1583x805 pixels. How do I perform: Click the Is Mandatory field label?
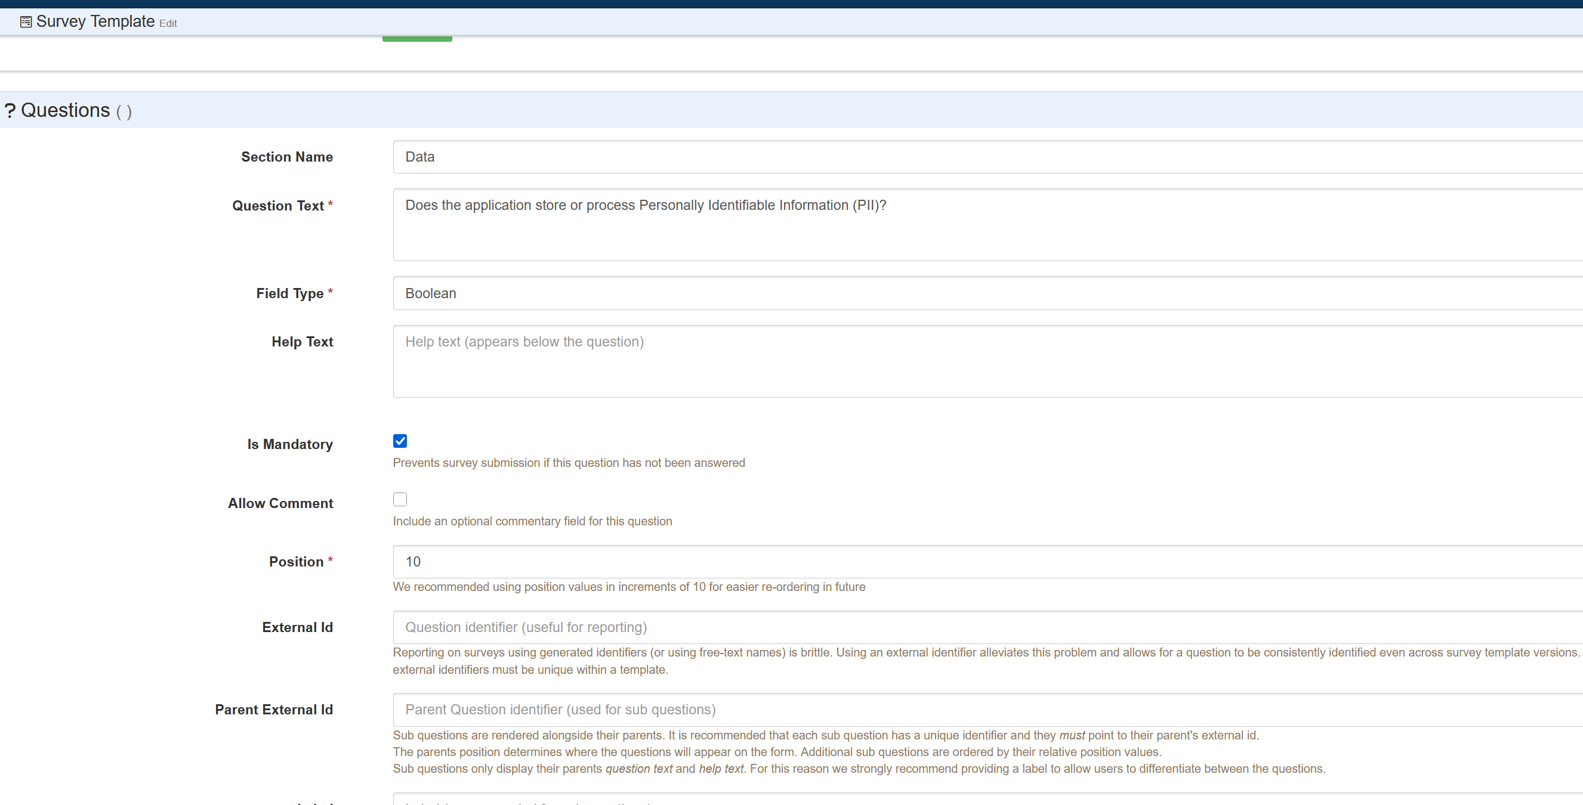(289, 444)
